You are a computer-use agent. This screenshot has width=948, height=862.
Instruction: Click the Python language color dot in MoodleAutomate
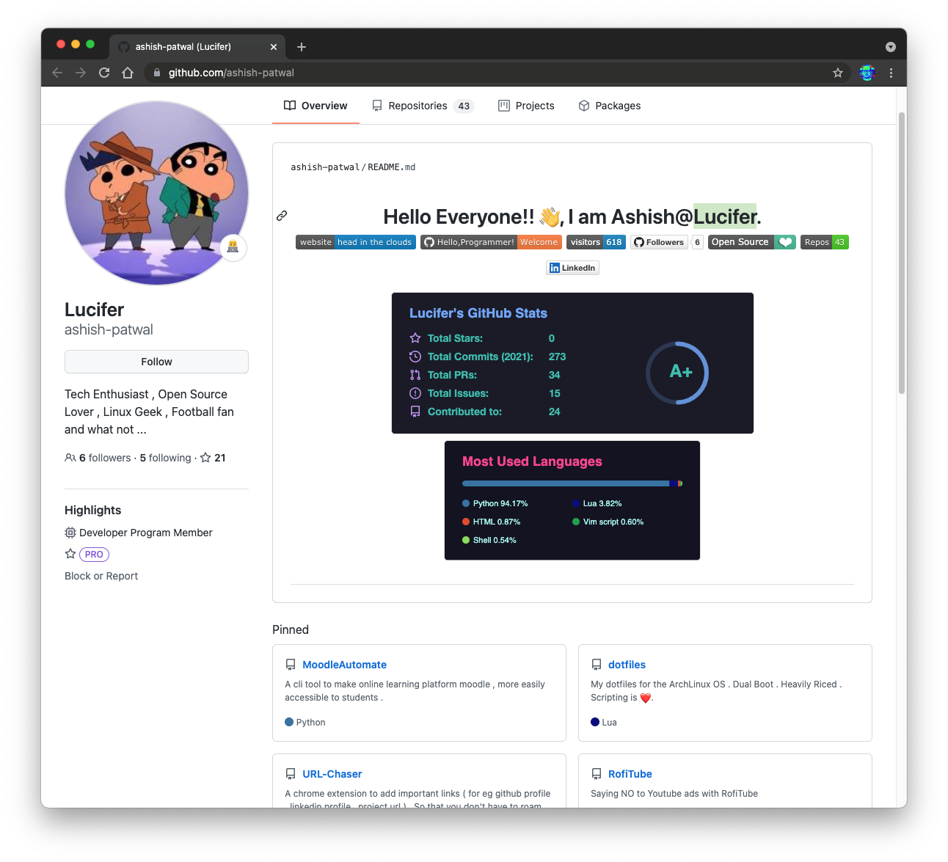[x=289, y=722]
